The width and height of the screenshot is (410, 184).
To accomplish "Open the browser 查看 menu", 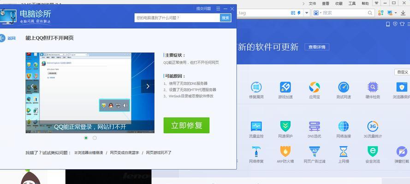I will [326, 3].
